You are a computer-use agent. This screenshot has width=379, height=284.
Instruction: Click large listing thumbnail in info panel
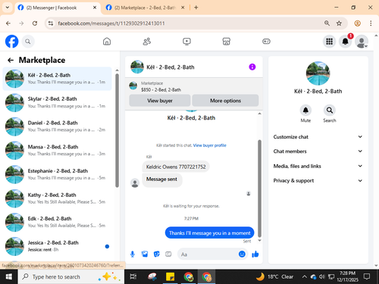tap(318, 73)
